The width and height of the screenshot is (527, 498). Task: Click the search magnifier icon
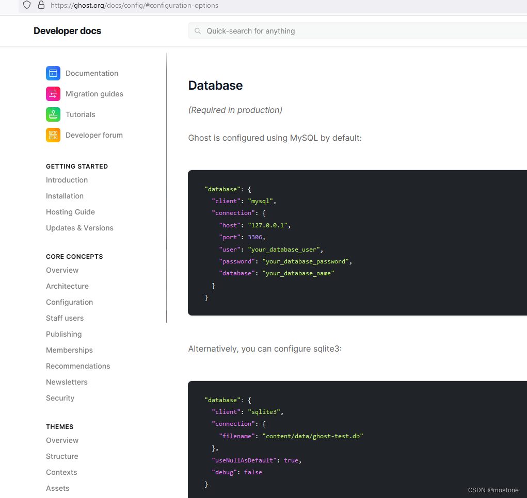tap(198, 31)
